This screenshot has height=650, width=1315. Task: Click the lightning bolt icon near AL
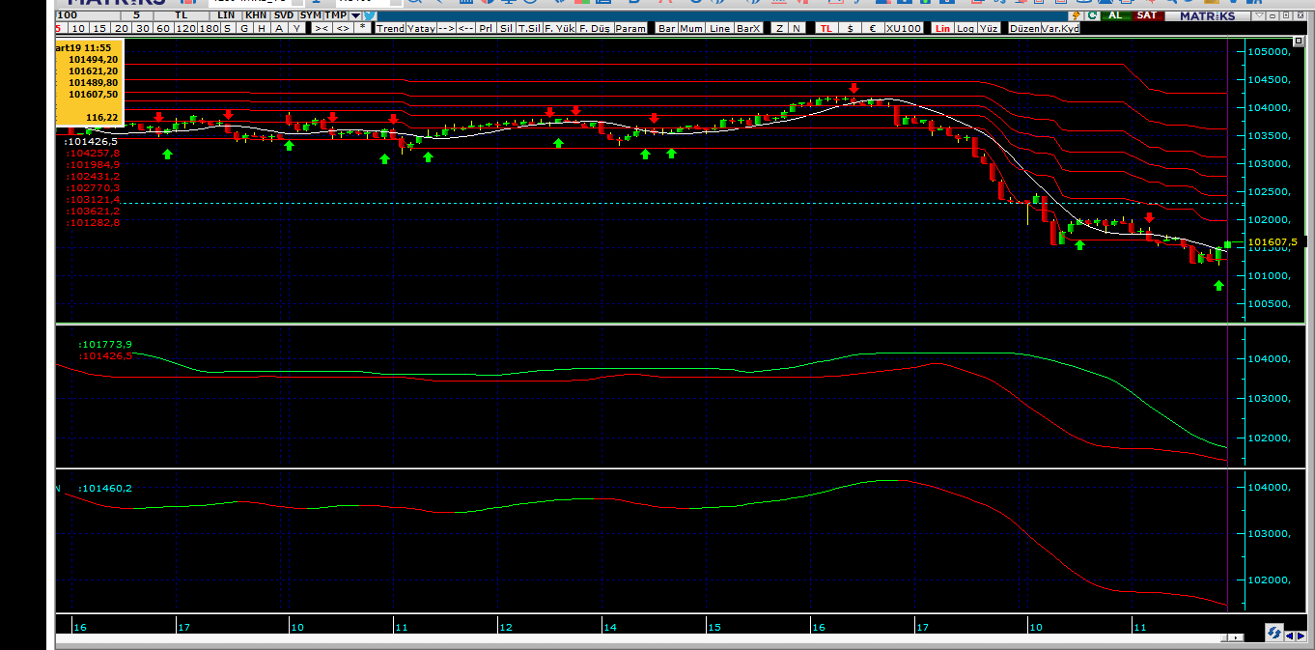click(1077, 15)
